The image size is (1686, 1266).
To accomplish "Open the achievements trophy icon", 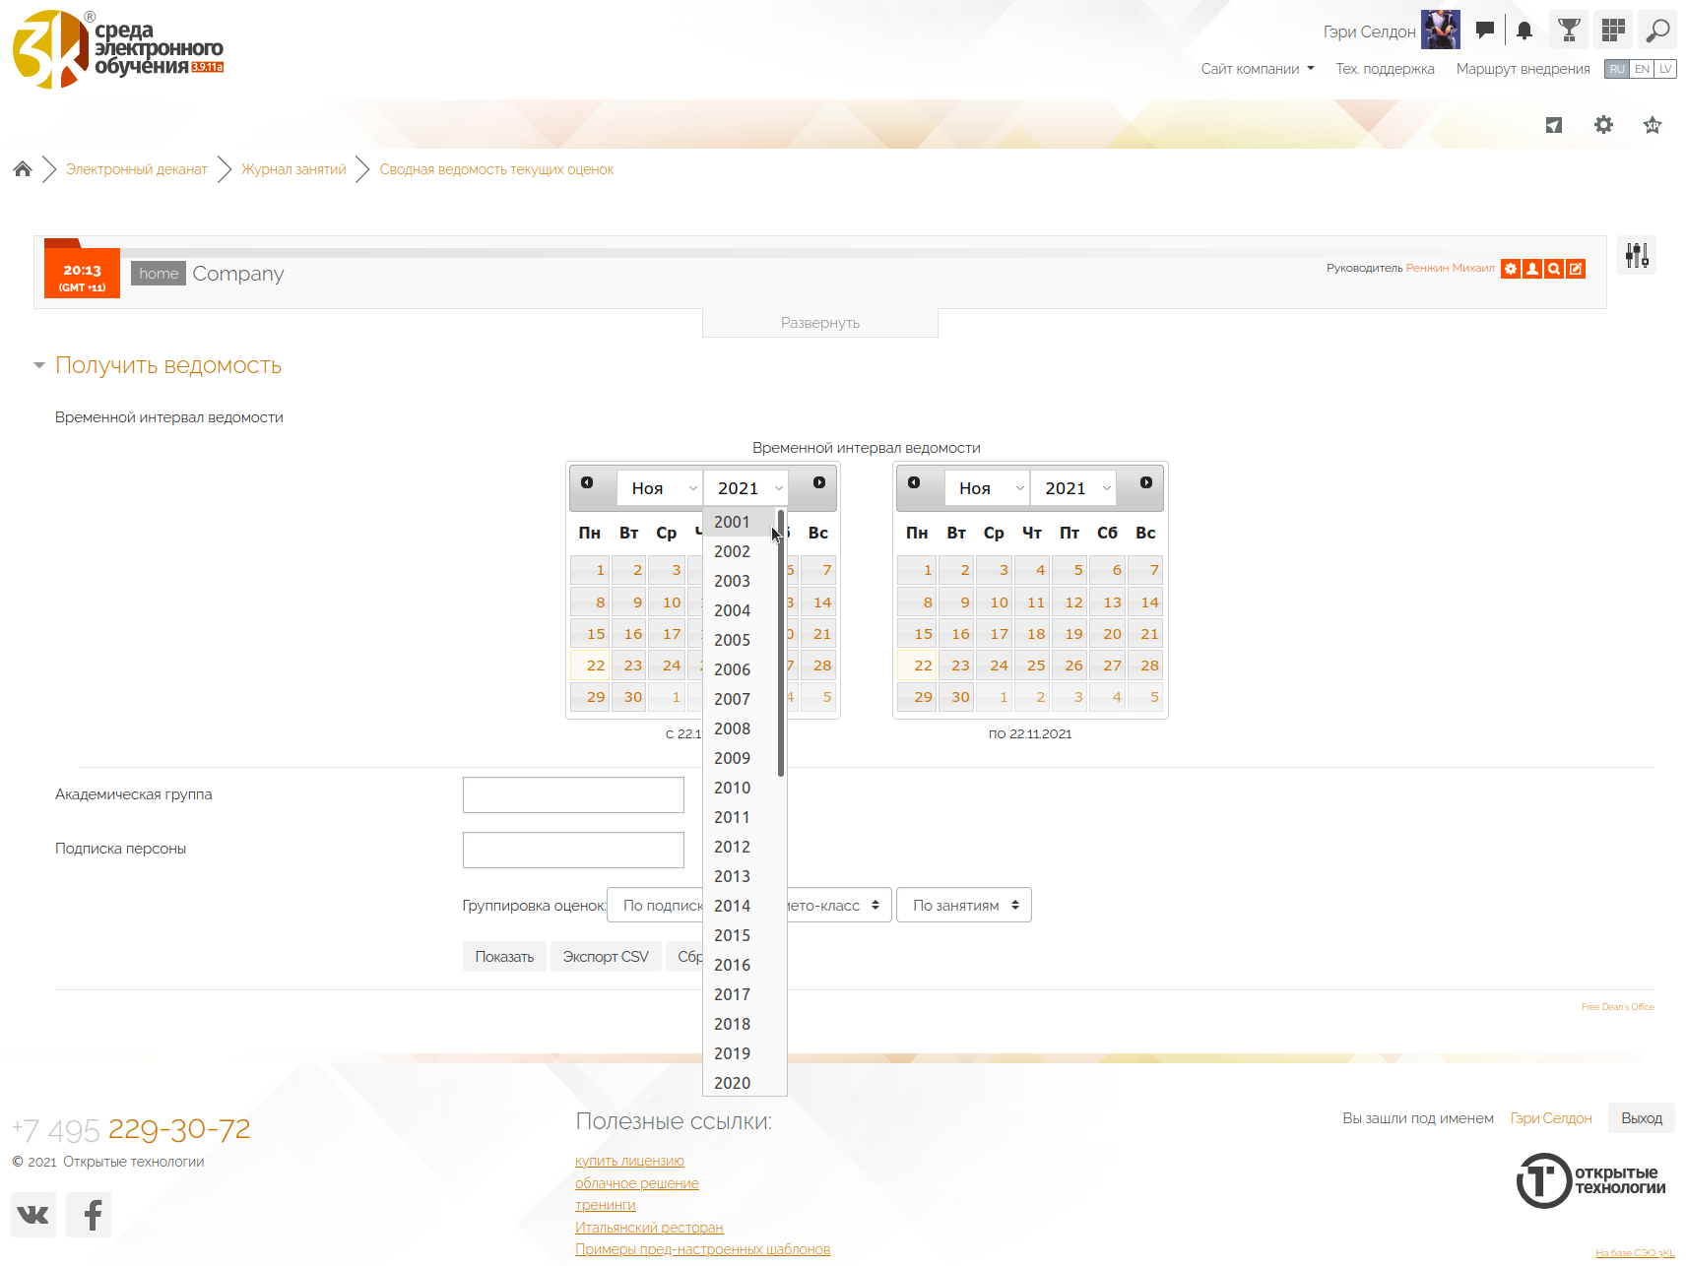I will (1569, 31).
